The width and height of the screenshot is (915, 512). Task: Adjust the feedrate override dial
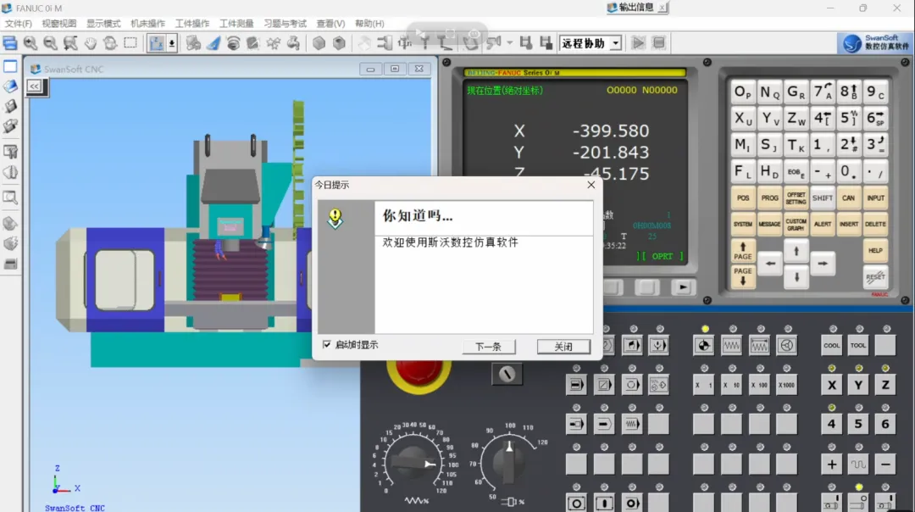[x=413, y=462]
